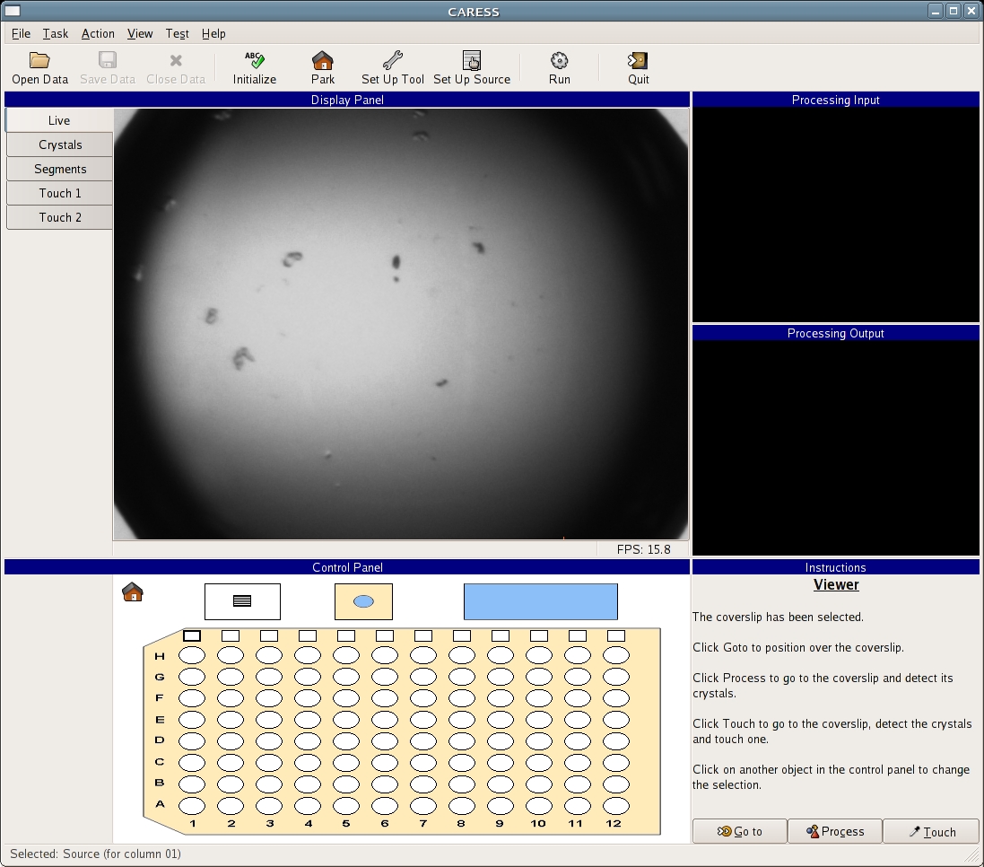This screenshot has height=867, width=984.
Task: Open the Task menu
Action: pyautogui.click(x=56, y=33)
